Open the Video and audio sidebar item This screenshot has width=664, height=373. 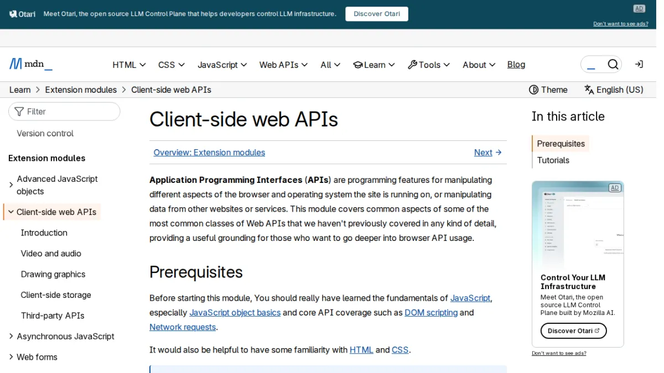51,253
